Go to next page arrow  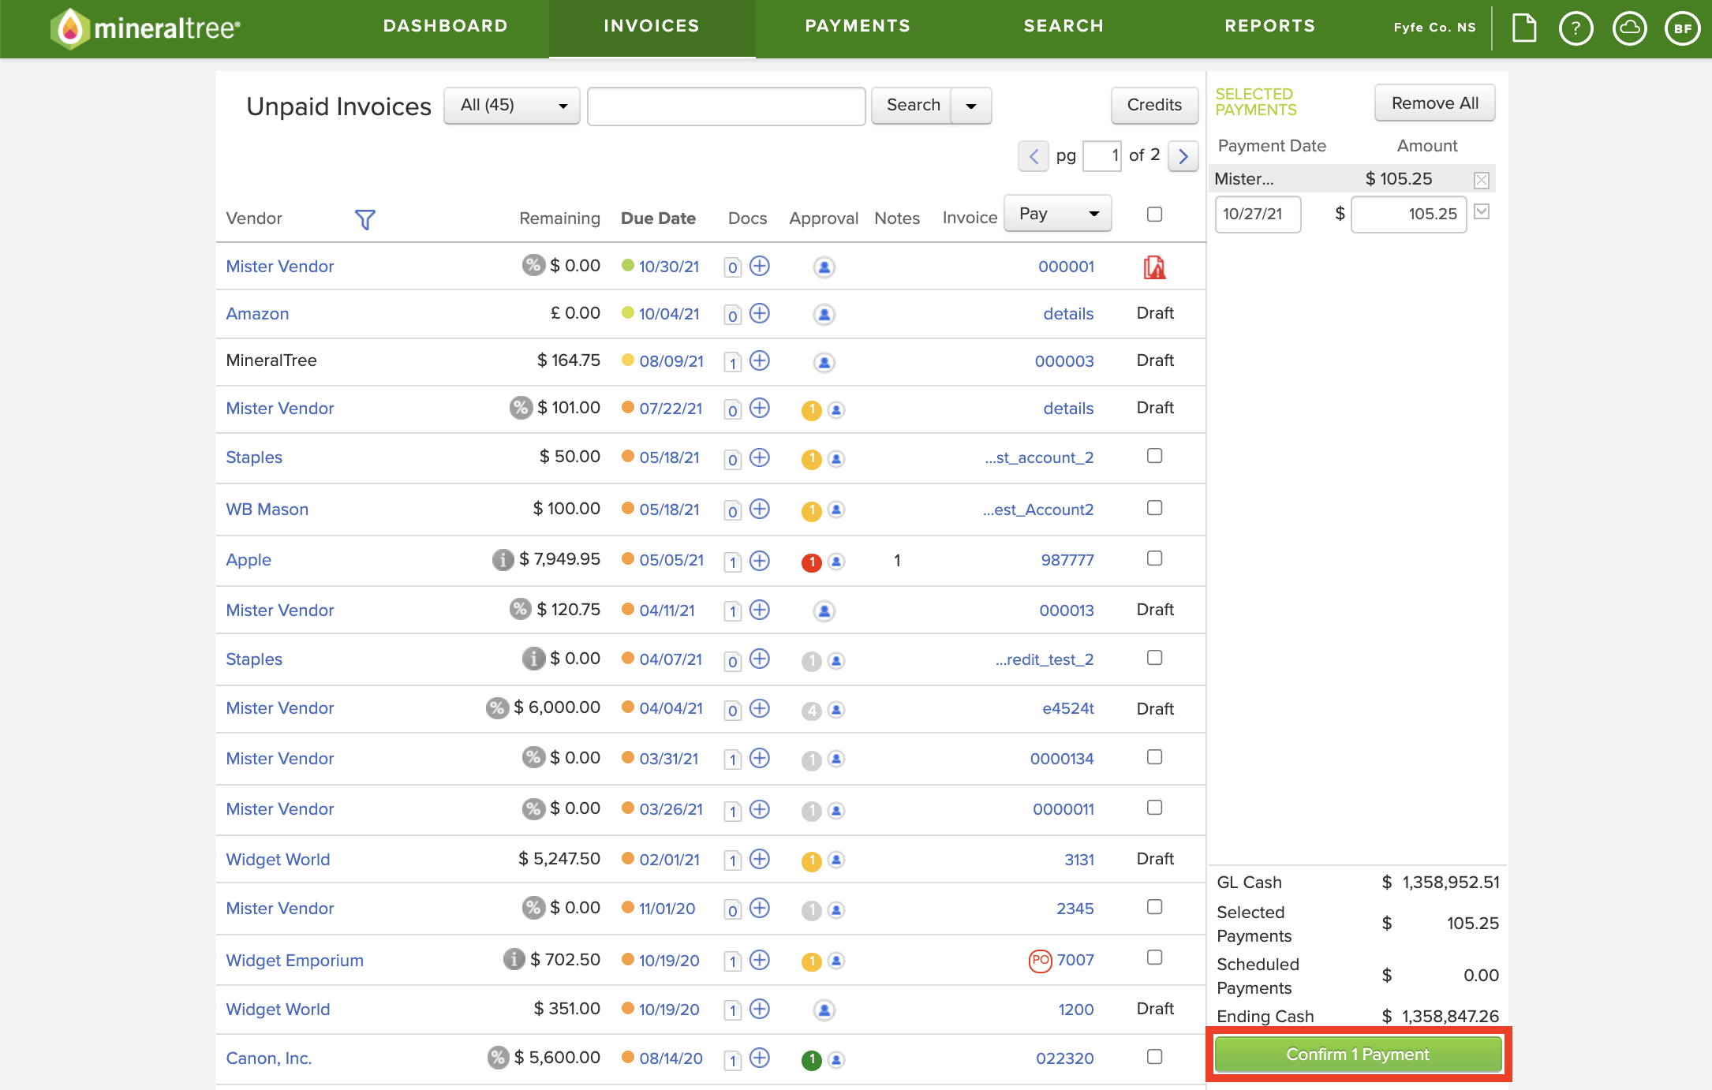point(1183,156)
